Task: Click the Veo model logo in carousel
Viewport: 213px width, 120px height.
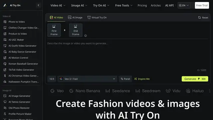Action: (57, 91)
